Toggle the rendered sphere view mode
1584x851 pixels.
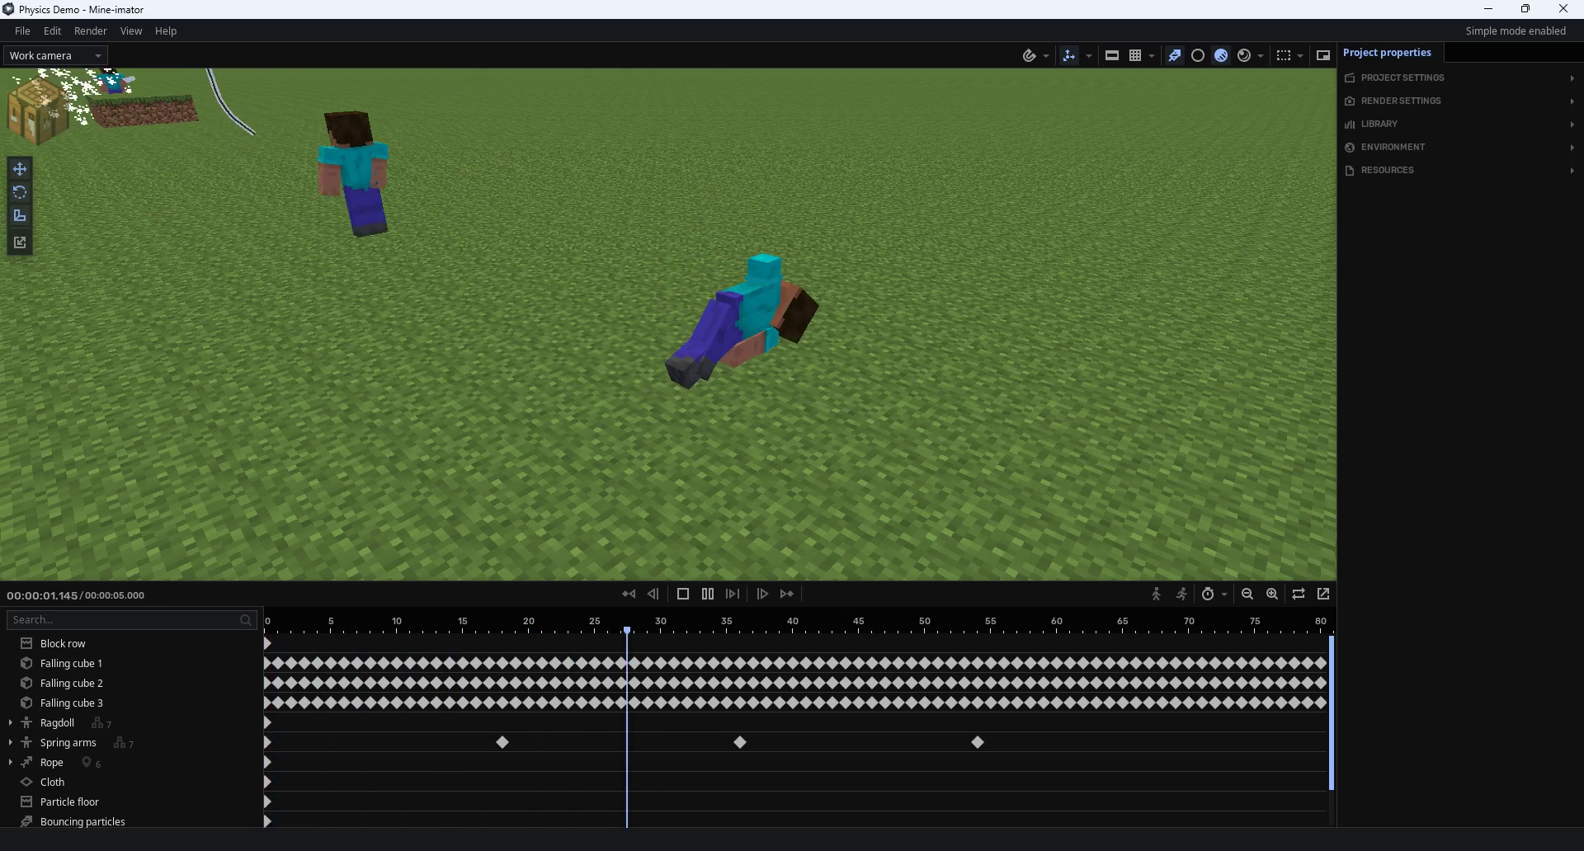coord(1244,55)
